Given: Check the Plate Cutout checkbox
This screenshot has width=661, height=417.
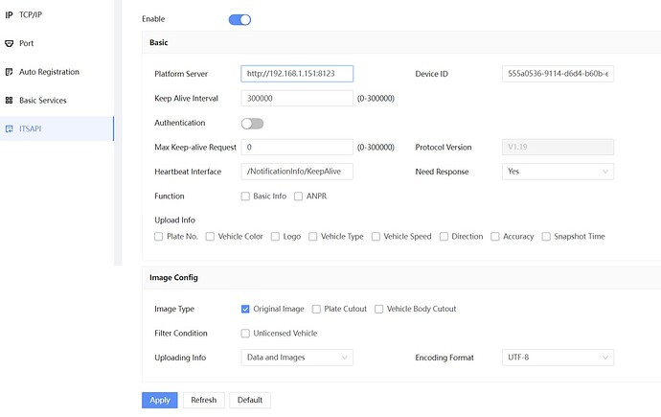Looking at the screenshot, I should click(316, 309).
